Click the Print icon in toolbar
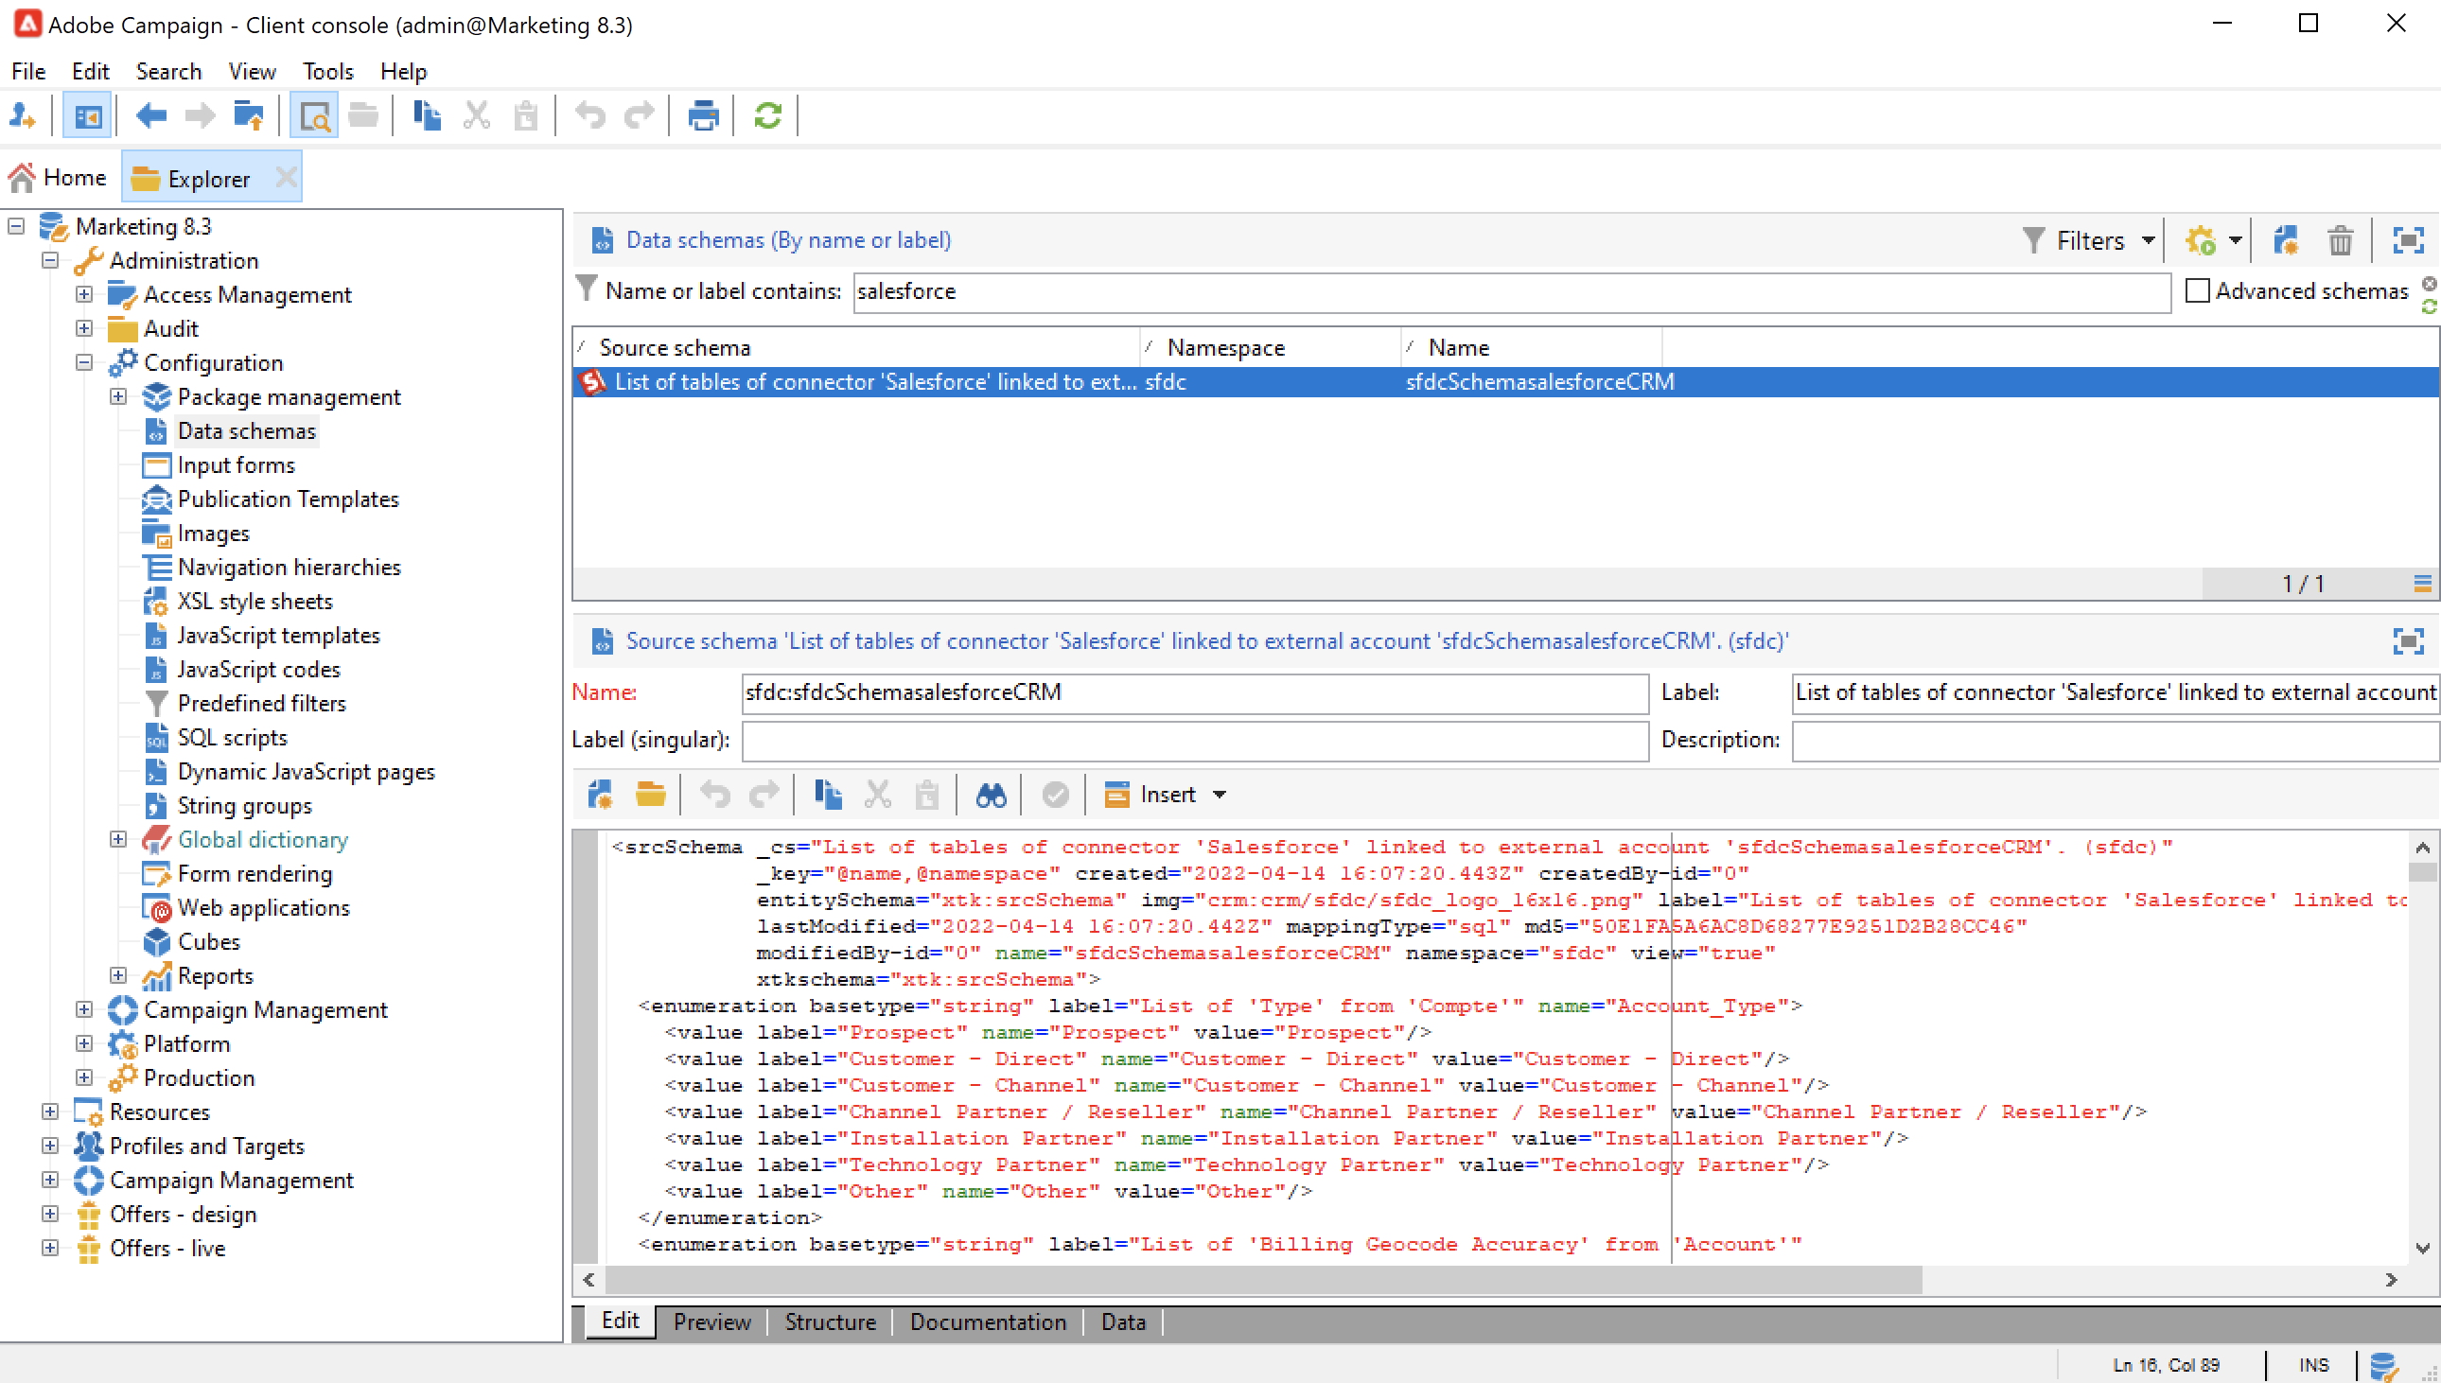Image resolution: width=2441 pixels, height=1383 pixels. tap(703, 116)
